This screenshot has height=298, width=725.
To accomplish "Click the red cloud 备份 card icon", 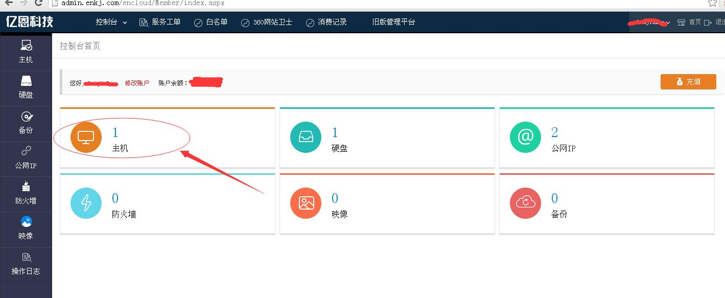I will coord(525,203).
